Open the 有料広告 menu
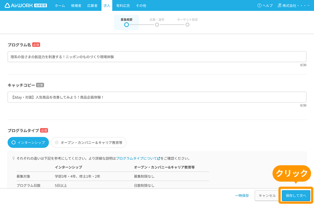314x205 pixels. [123, 6]
